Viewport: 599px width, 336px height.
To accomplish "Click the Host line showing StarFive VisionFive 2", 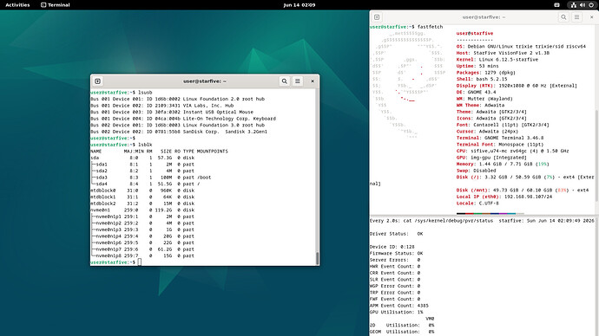I will (x=503, y=53).
